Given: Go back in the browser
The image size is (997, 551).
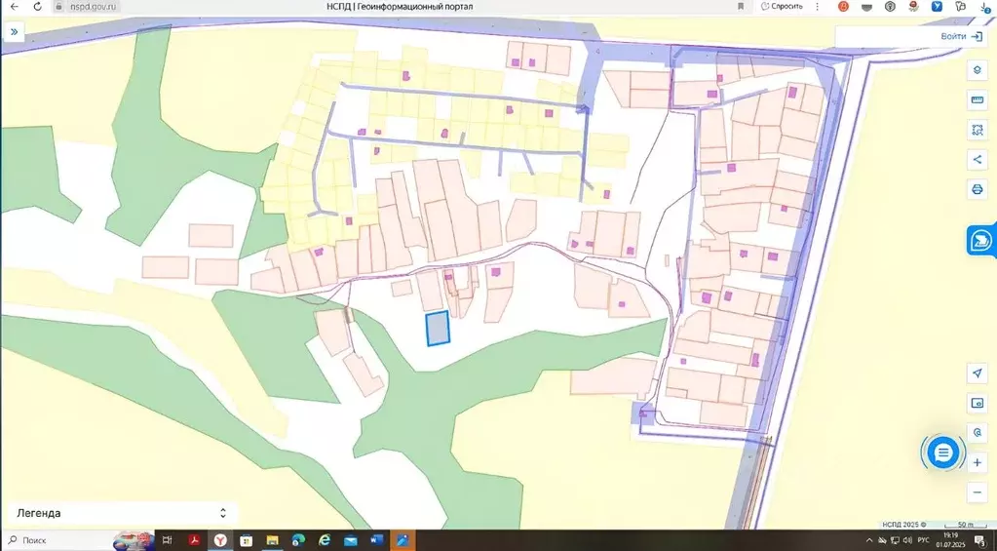Looking at the screenshot, I should (x=15, y=7).
